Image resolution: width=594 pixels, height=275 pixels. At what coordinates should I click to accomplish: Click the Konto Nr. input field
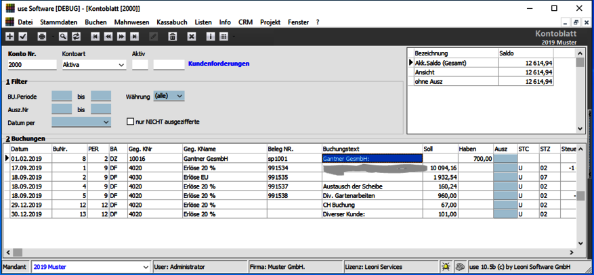[33, 66]
